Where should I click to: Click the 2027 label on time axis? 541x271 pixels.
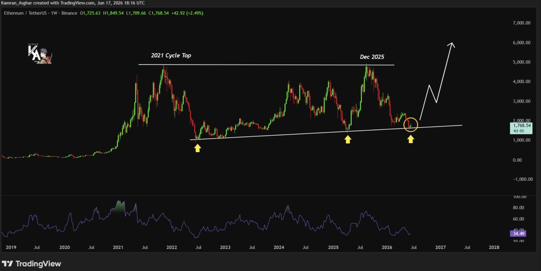click(440, 247)
